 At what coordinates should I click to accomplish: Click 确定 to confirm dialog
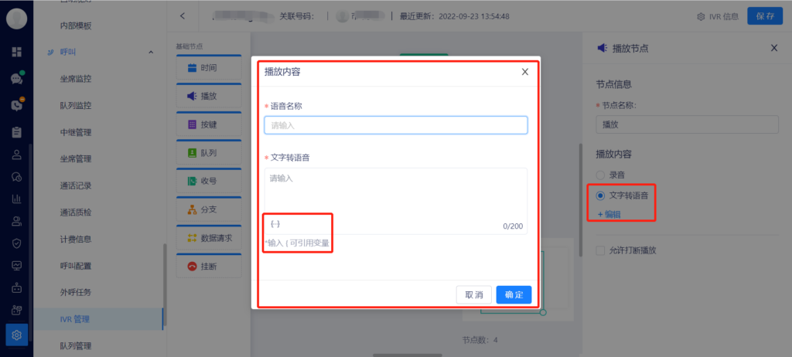(x=514, y=295)
